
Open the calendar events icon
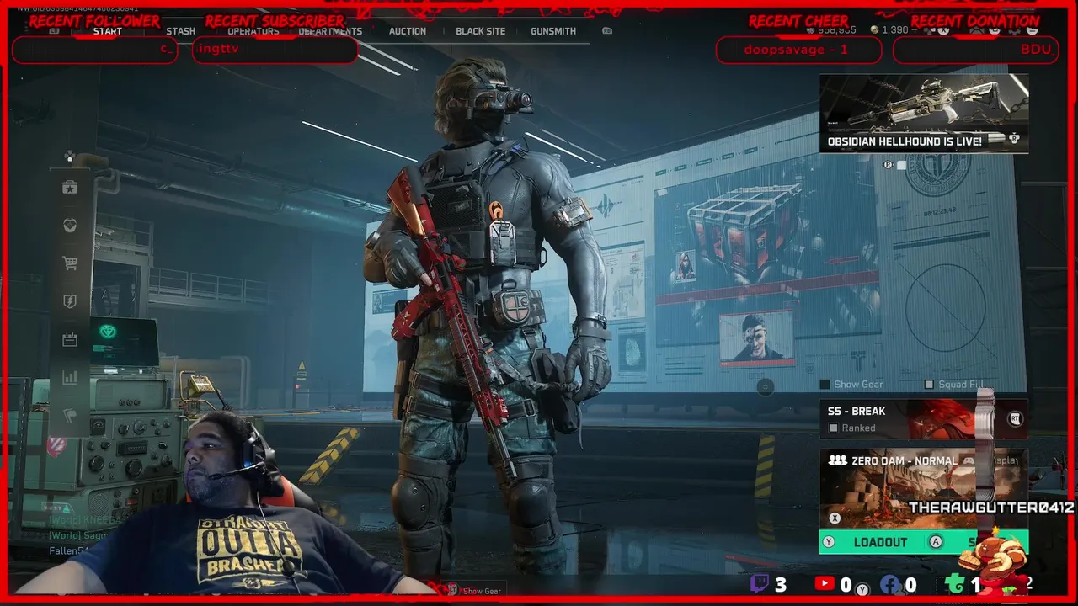70,340
